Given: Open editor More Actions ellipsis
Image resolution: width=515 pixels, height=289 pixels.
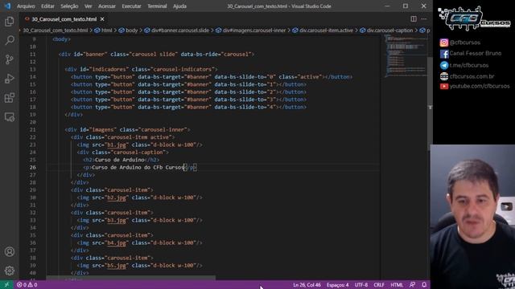Looking at the screenshot, I should 424,19.
